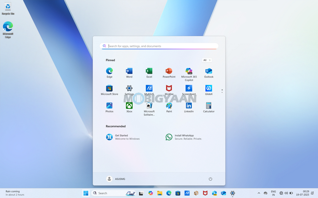Launch the ScreenXpert app
Screen dimensions: 318x198
click(189, 90)
